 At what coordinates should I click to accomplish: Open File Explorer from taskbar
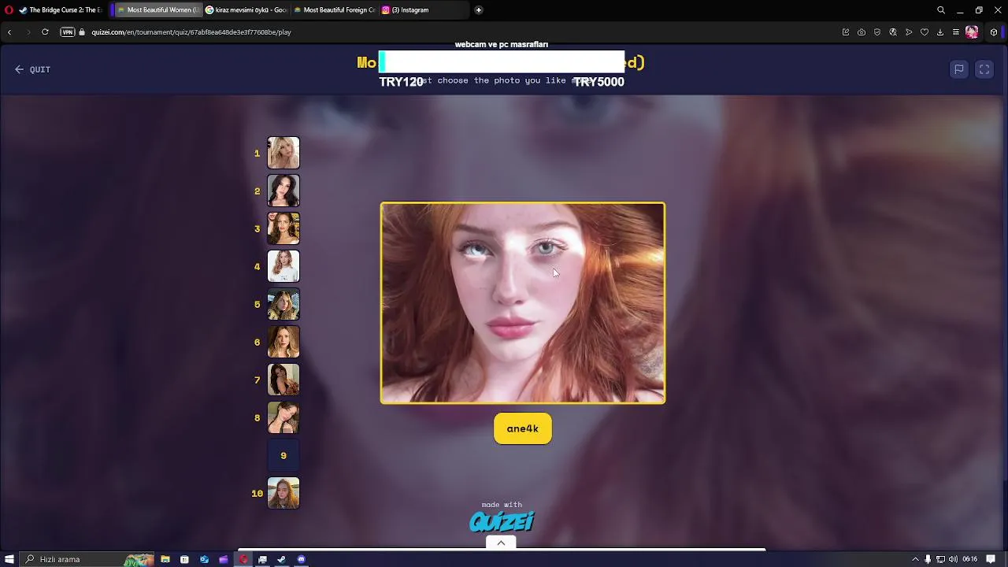coord(165,559)
